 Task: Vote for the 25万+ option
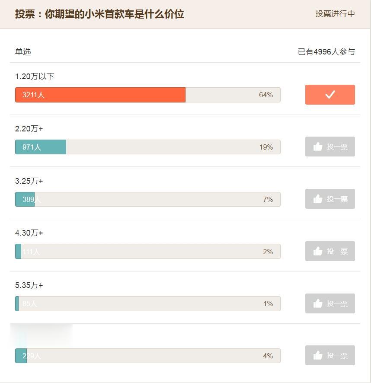(330, 199)
